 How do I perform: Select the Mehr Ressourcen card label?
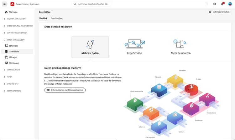181,53
